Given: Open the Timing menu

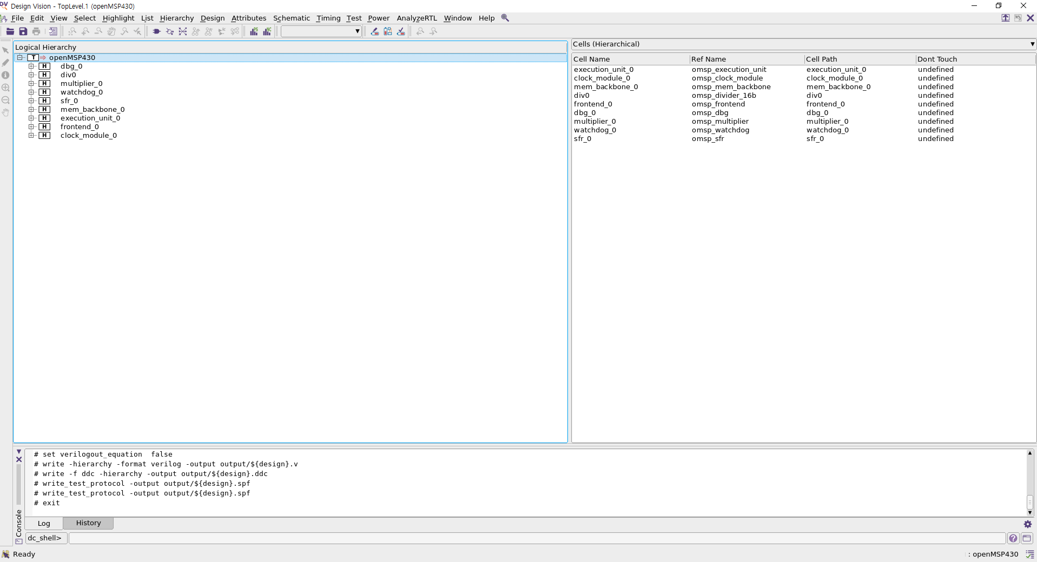Looking at the screenshot, I should coord(328,18).
